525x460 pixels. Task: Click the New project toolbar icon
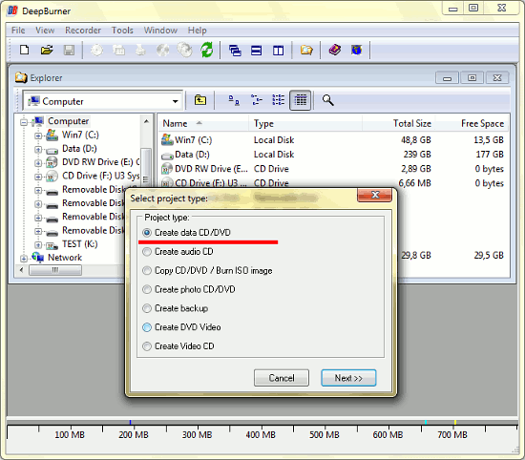25,51
